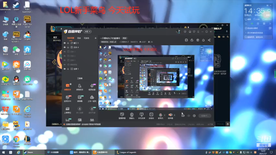Viewport: 276px width, 155px height.
Task: Open the Internet Explorer desktop shortcut
Action: [27, 111]
